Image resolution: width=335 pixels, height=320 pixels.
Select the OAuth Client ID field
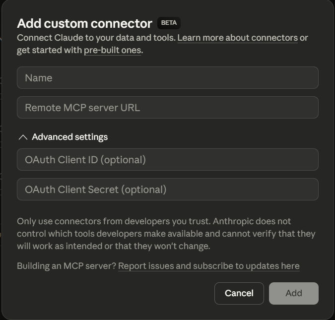pyautogui.click(x=168, y=160)
